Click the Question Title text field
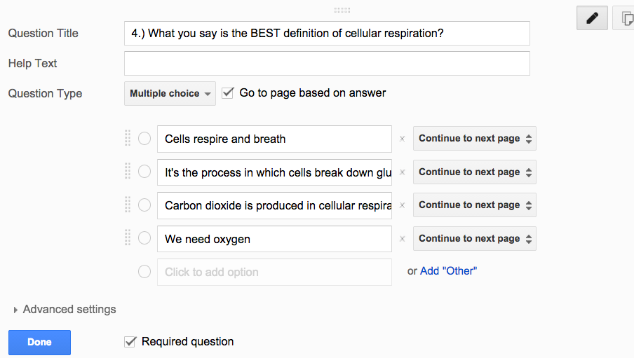634x358 pixels. [x=327, y=33]
